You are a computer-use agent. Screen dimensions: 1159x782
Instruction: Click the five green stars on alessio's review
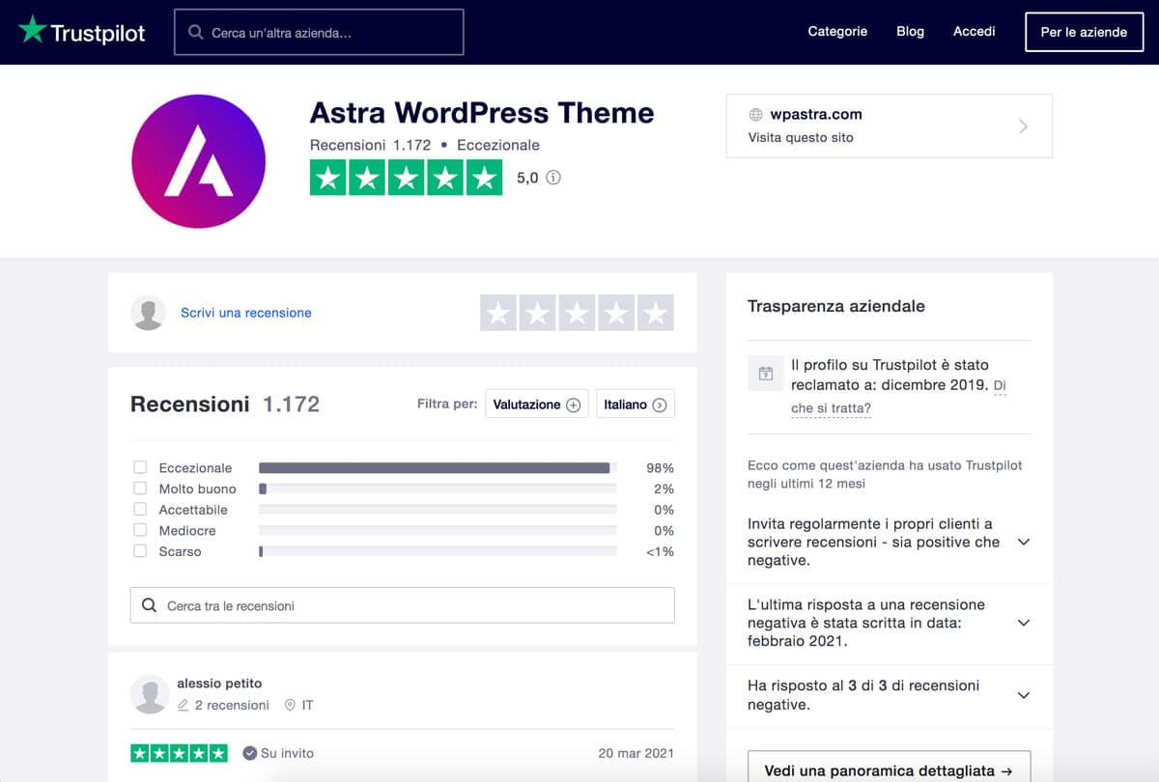[179, 753]
